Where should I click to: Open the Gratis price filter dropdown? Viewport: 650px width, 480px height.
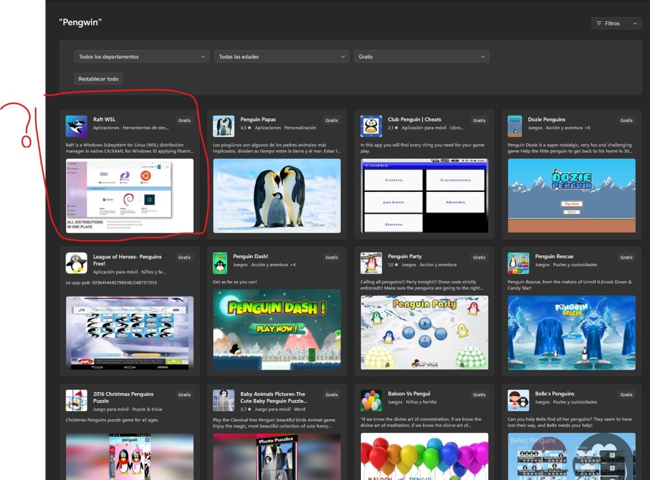(421, 57)
